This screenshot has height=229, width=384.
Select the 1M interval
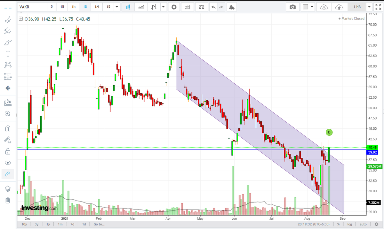pos(96,7)
